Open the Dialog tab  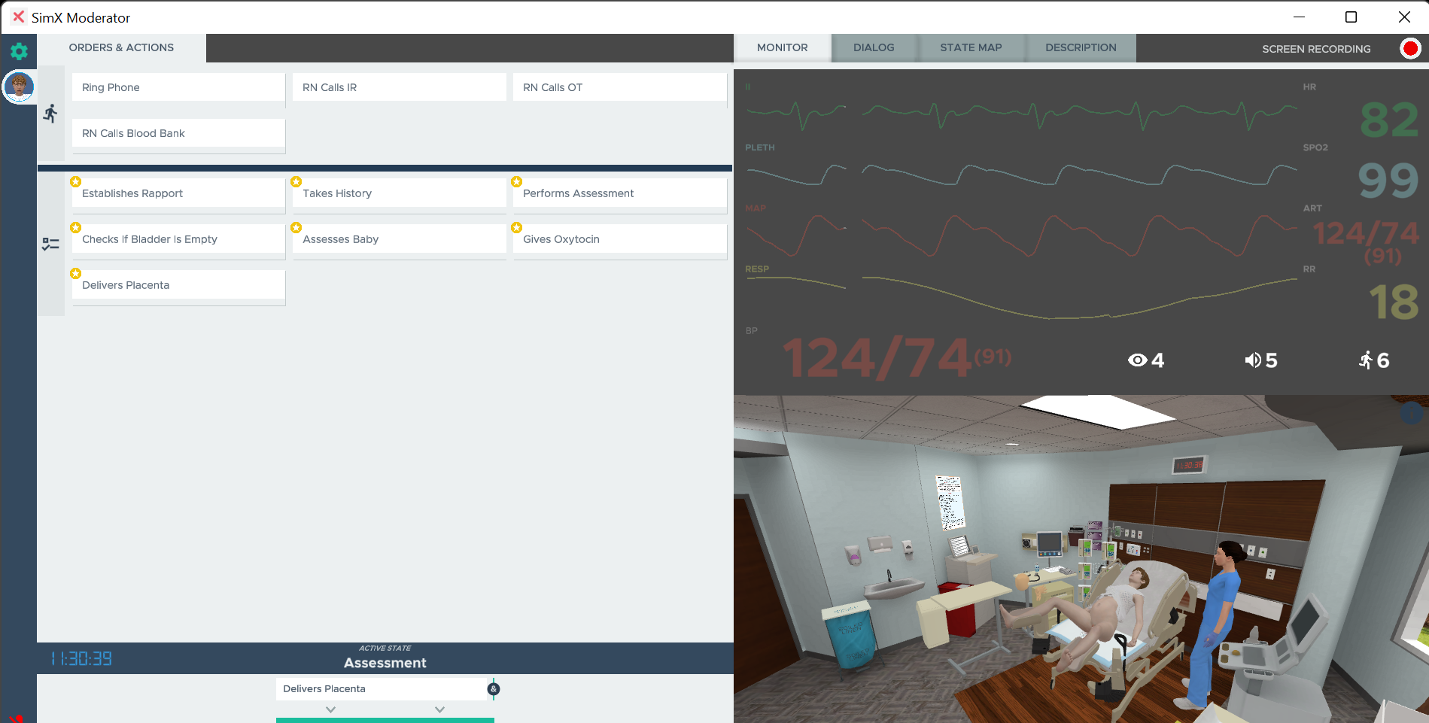tap(874, 47)
